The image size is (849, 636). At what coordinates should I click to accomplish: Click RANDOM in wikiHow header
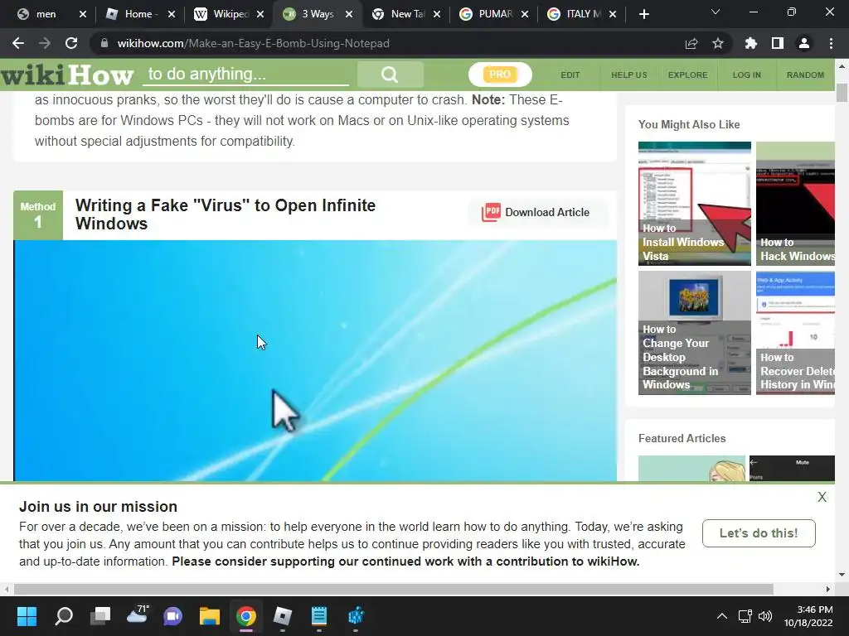tap(805, 75)
